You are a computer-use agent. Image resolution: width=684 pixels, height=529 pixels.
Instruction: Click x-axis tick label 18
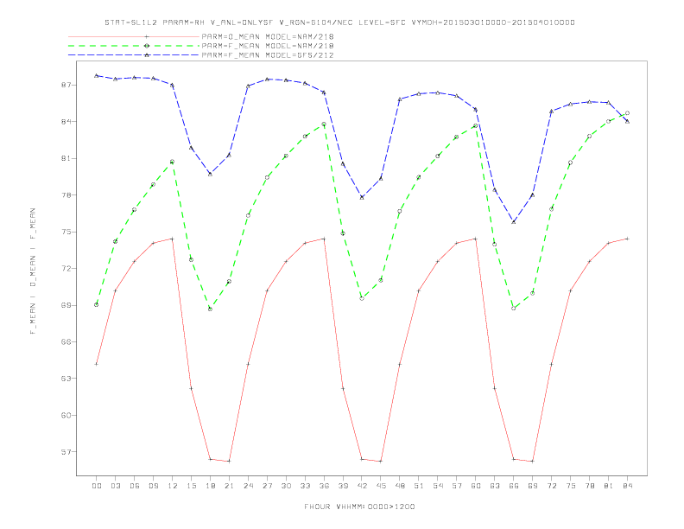[210, 486]
